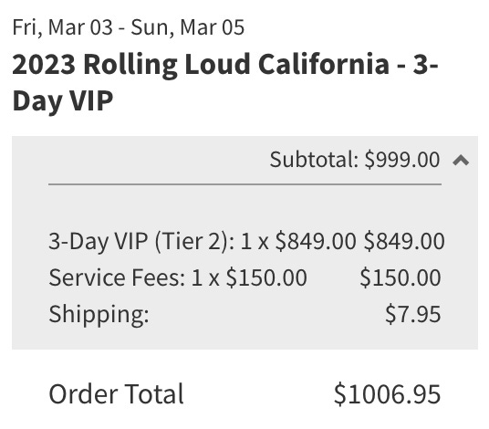Screen dimensions: 489x429
Task: Click the divider line under Subtotal
Action: [x=244, y=184]
